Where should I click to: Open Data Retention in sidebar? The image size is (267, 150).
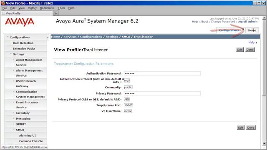(23, 43)
